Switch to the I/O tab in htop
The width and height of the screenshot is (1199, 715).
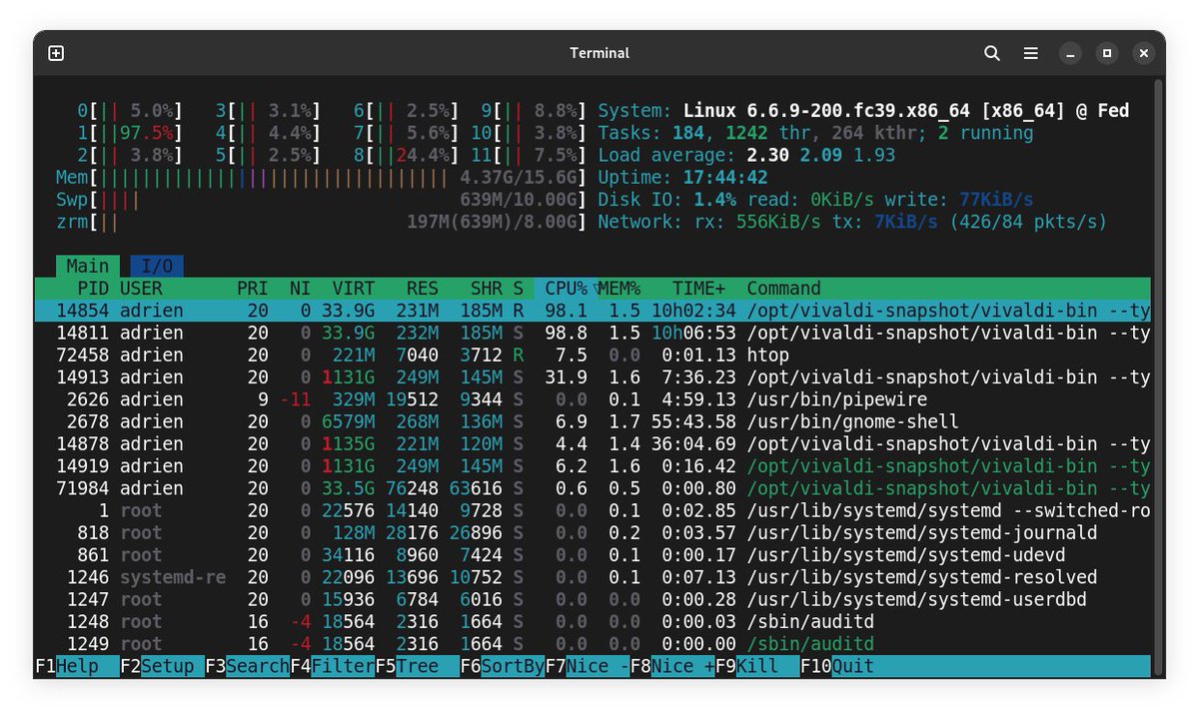coord(156,266)
